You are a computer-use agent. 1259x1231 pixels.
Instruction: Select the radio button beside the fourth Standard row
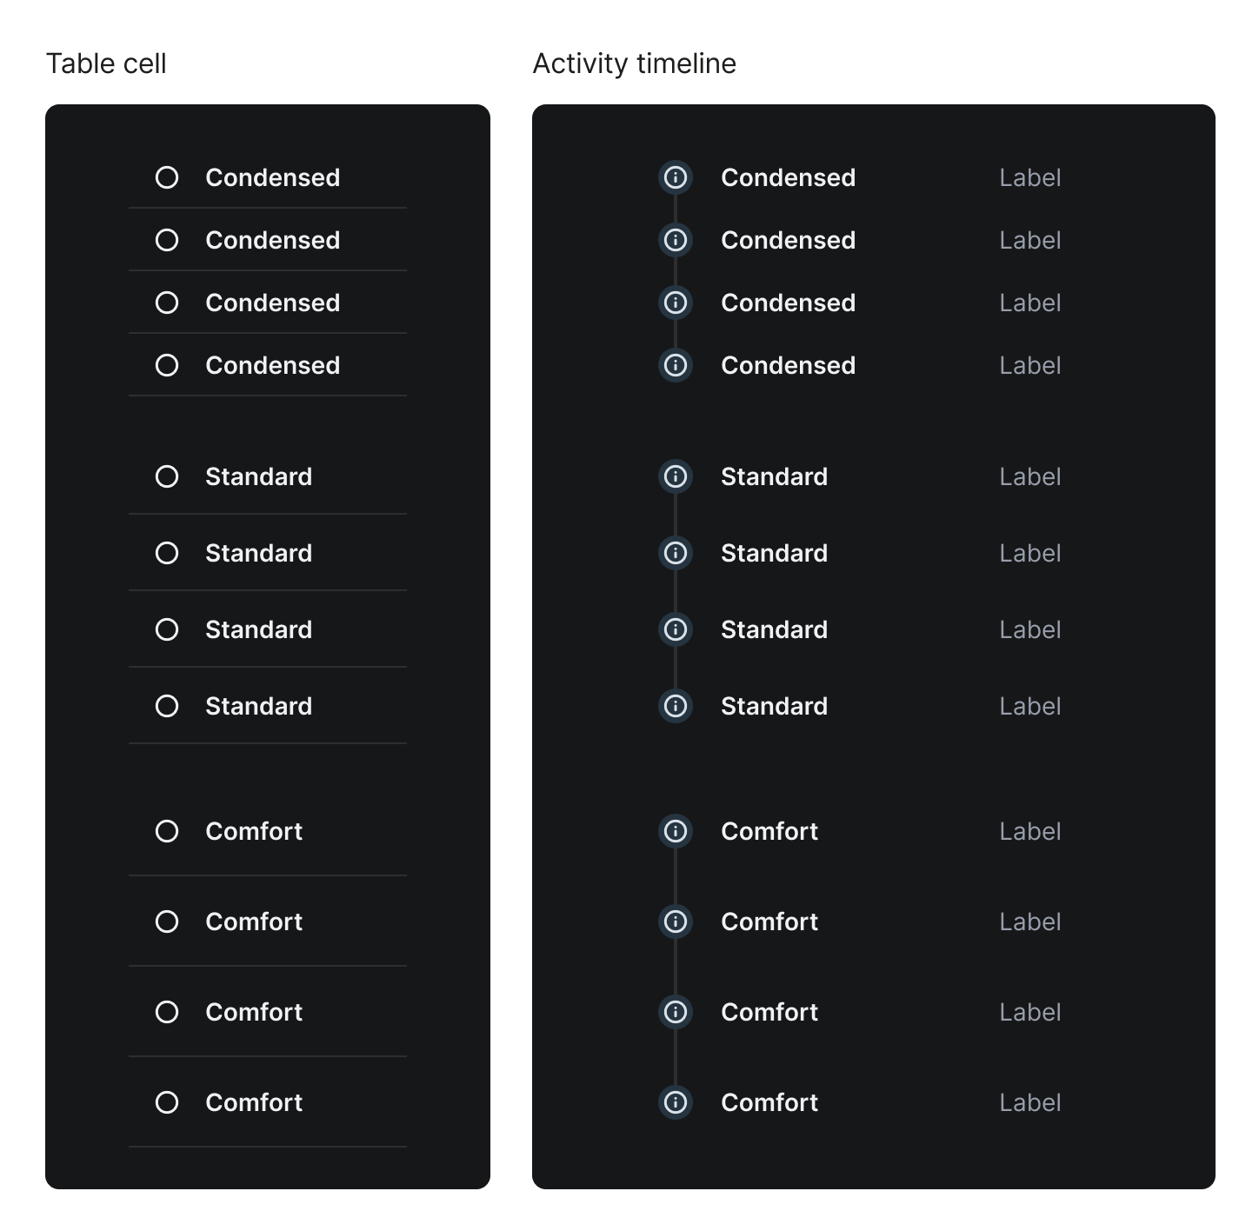pos(167,706)
